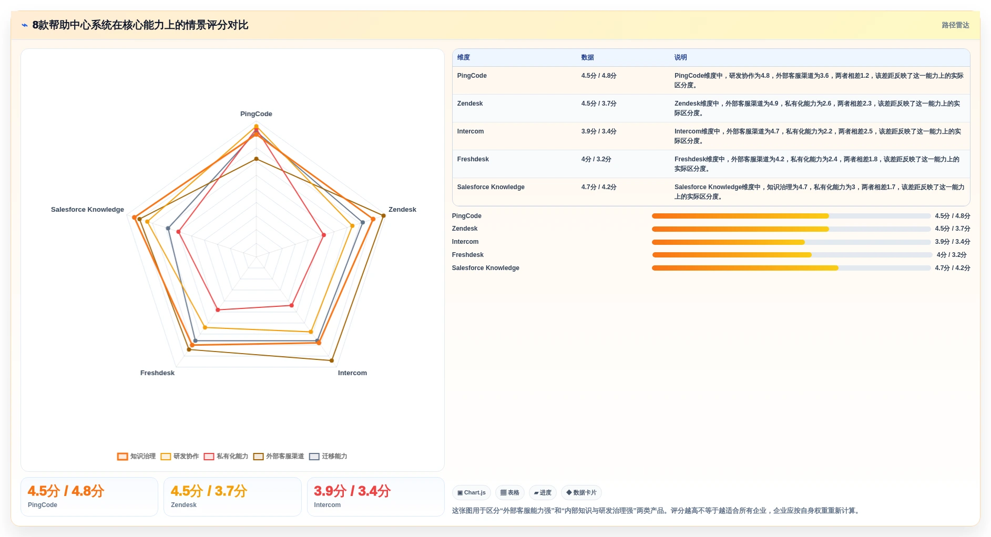This screenshot has width=991, height=537.
Task: Select the Zendesk table row name
Action: (x=470, y=104)
